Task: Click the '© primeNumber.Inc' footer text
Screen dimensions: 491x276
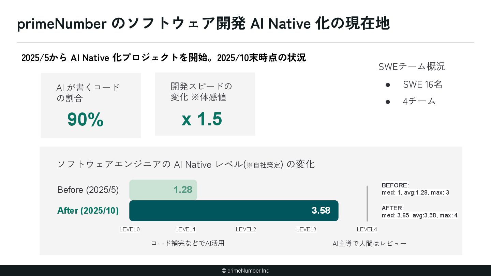Action: click(x=245, y=271)
